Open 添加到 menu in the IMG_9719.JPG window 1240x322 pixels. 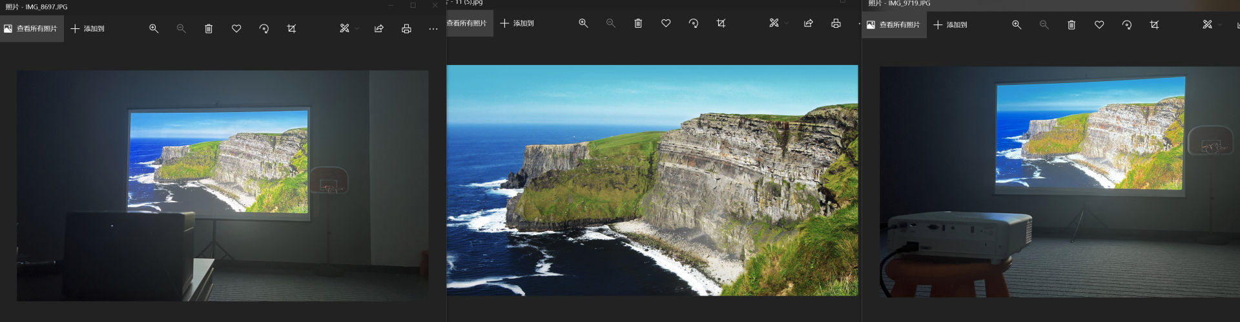(x=950, y=25)
